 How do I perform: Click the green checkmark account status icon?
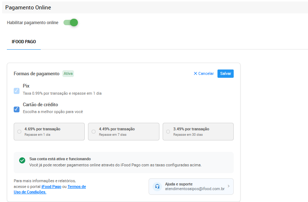pos(22,160)
